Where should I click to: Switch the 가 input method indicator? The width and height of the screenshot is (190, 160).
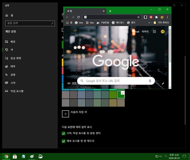(x=166, y=156)
